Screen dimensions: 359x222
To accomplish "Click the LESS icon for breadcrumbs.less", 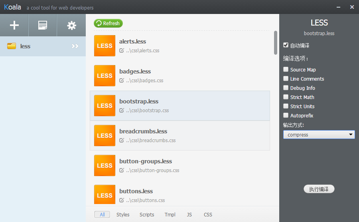I will tap(105, 135).
